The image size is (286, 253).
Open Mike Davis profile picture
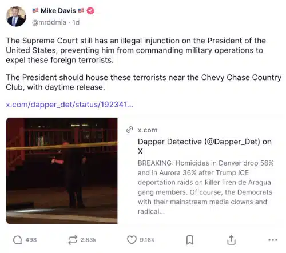(16, 17)
